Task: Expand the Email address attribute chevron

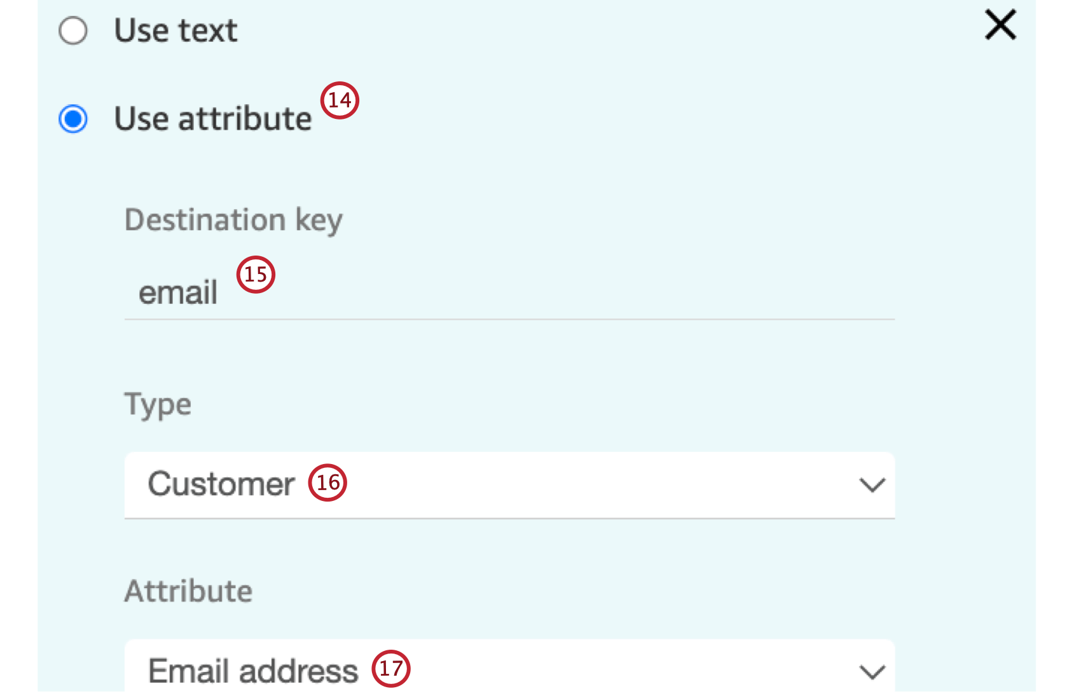Action: (872, 671)
